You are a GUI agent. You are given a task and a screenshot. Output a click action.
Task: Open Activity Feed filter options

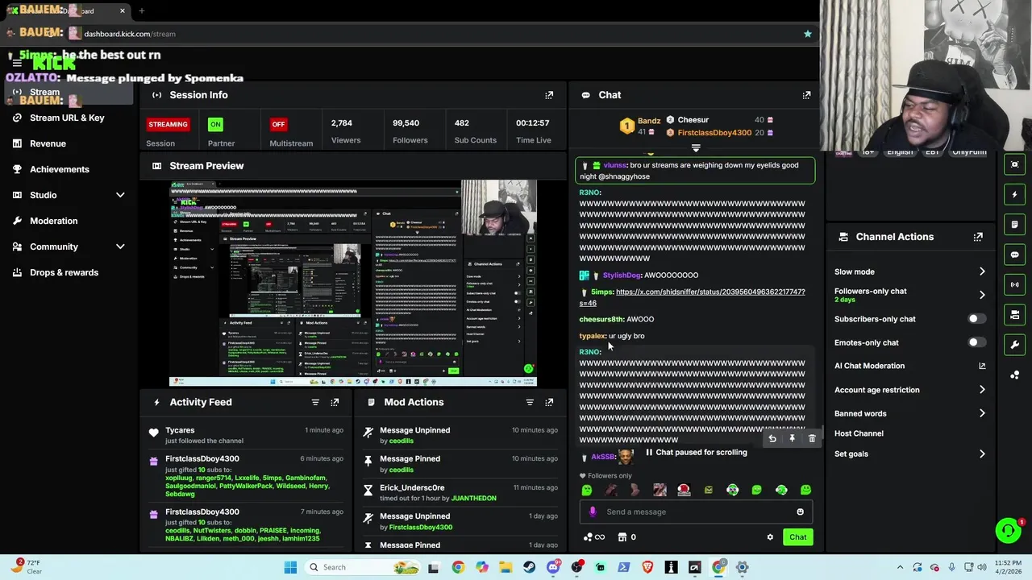click(x=315, y=402)
